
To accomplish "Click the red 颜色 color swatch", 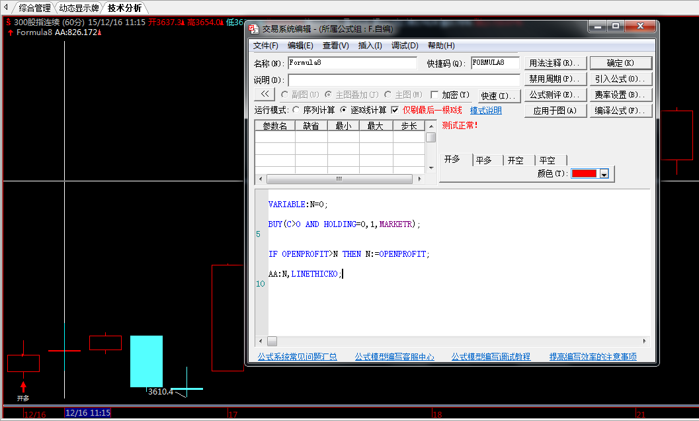I will pos(584,174).
